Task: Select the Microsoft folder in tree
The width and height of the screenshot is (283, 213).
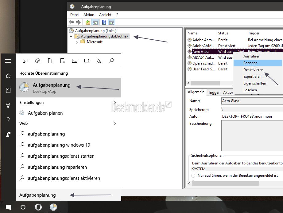Action: (x=95, y=42)
